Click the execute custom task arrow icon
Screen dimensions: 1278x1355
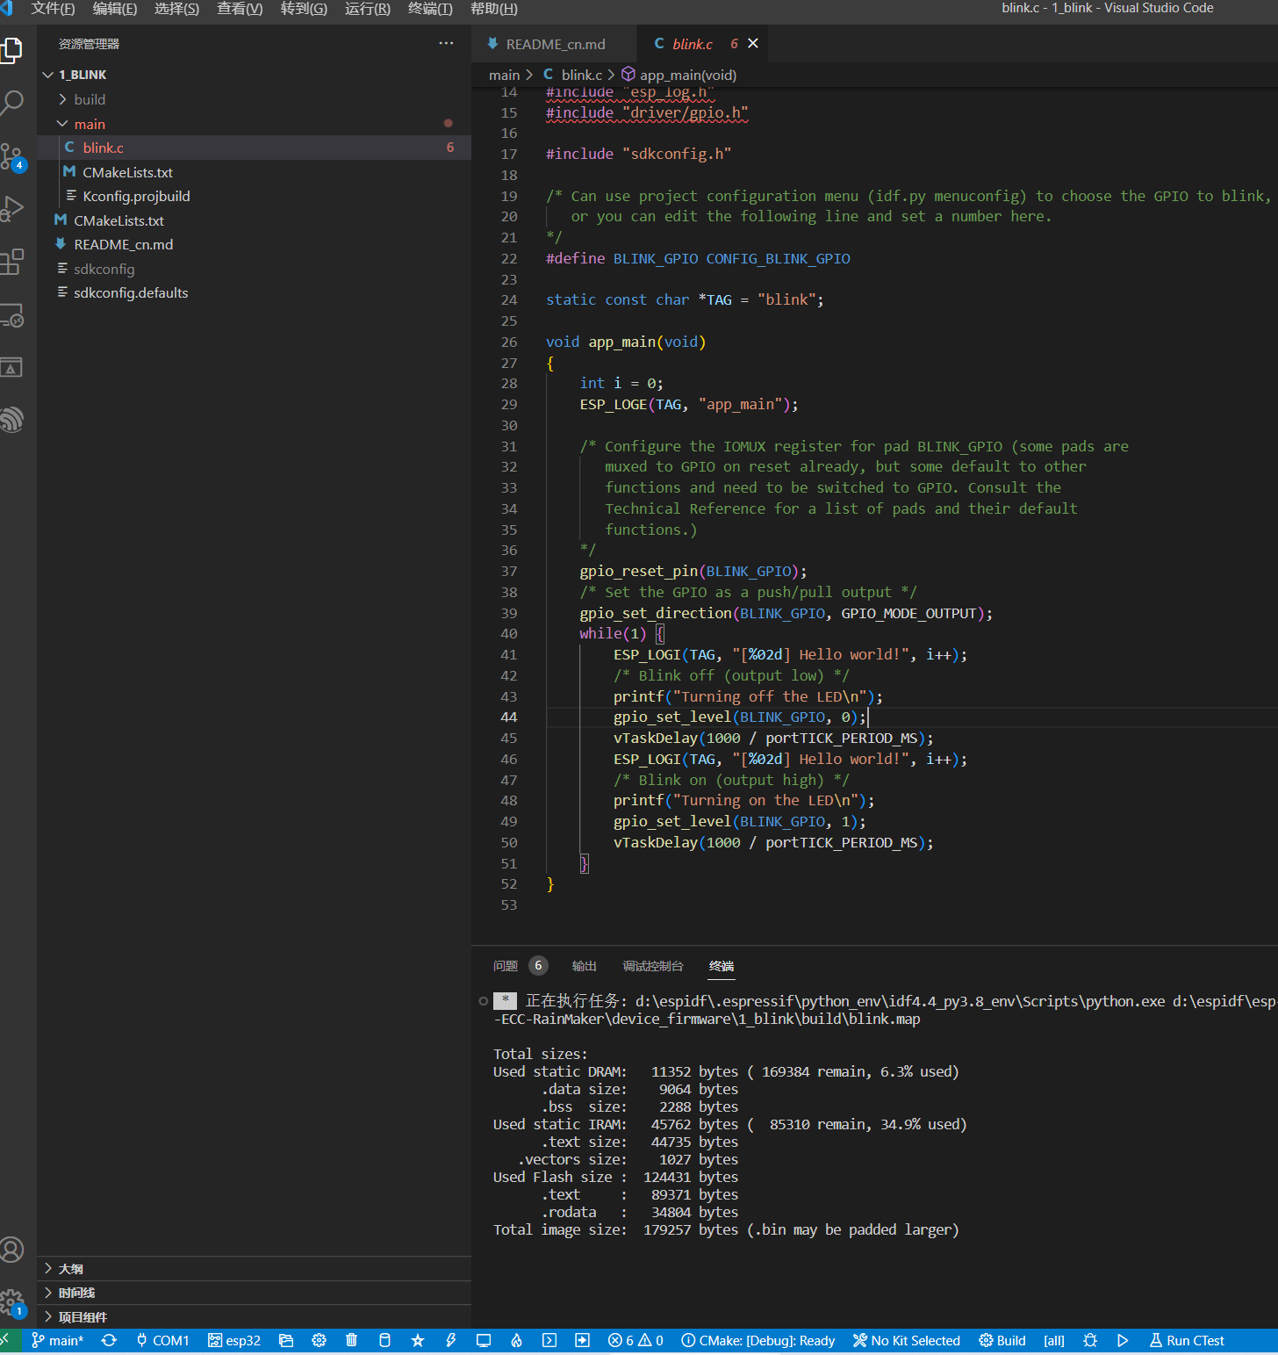click(x=582, y=1340)
